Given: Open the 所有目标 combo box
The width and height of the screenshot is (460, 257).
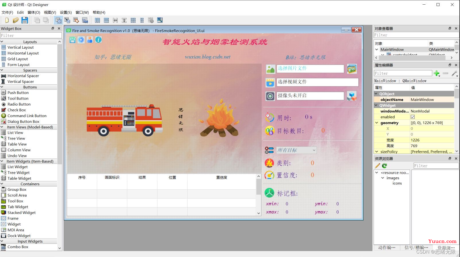Looking at the screenshot, I should 296,150.
